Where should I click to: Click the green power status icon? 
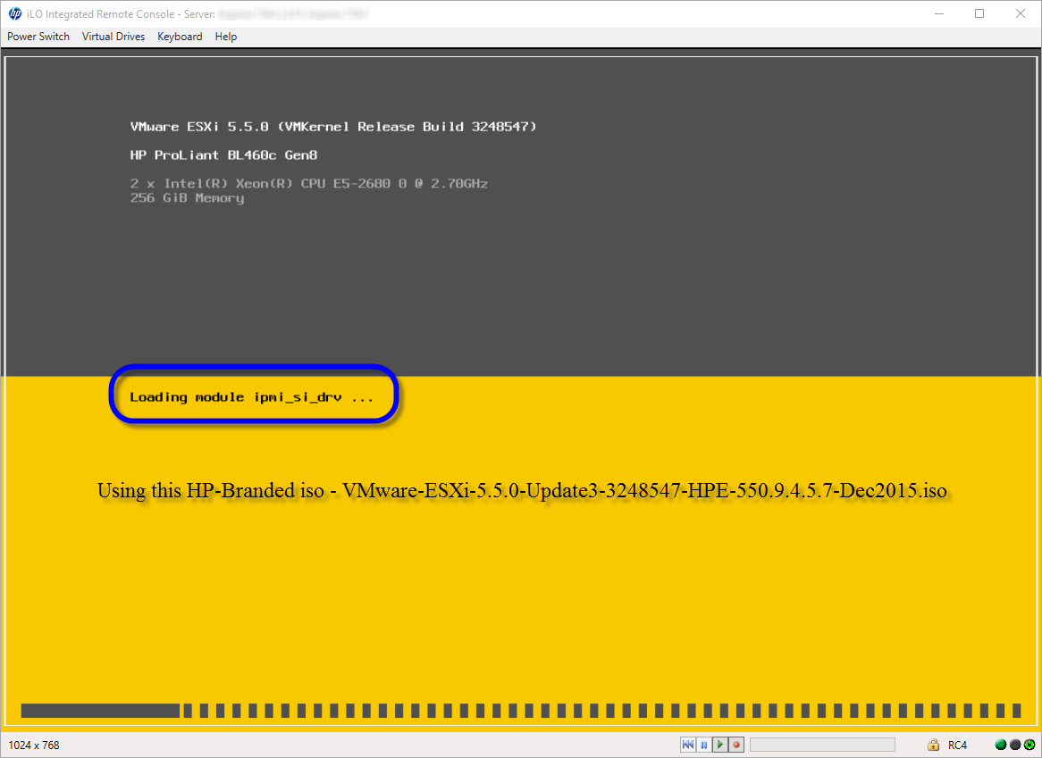1029,744
